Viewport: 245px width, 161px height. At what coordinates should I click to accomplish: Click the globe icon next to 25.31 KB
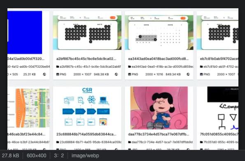[x=44, y=74]
